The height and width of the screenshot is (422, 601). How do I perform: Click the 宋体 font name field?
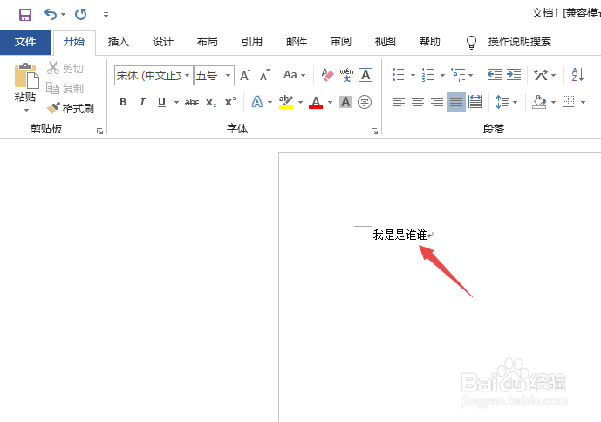coord(148,76)
